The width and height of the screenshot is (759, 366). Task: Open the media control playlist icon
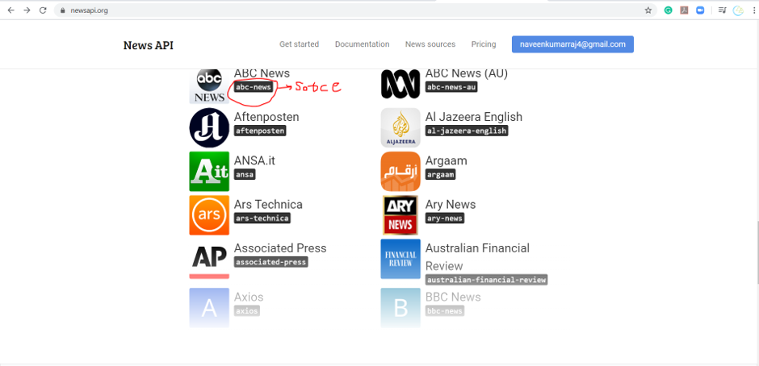[x=722, y=10]
